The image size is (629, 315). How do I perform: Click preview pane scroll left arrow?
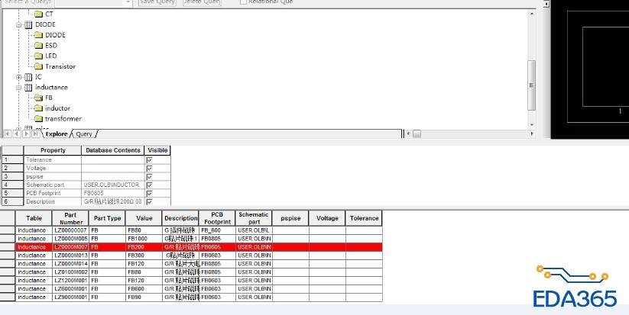point(546,4)
